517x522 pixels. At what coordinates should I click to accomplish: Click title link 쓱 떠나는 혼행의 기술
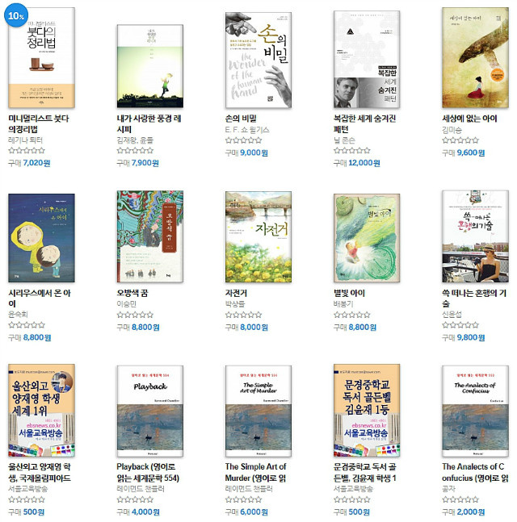click(x=474, y=299)
